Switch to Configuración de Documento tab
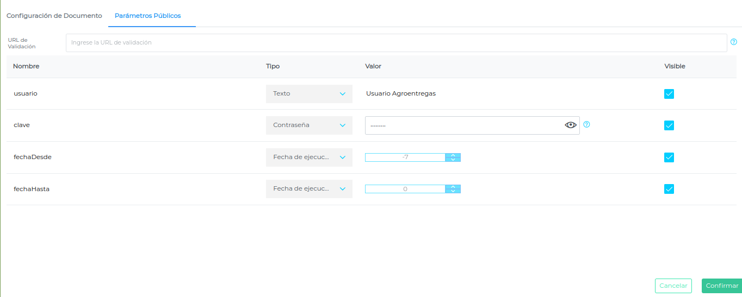Viewport: 742px width, 297px height. click(54, 16)
